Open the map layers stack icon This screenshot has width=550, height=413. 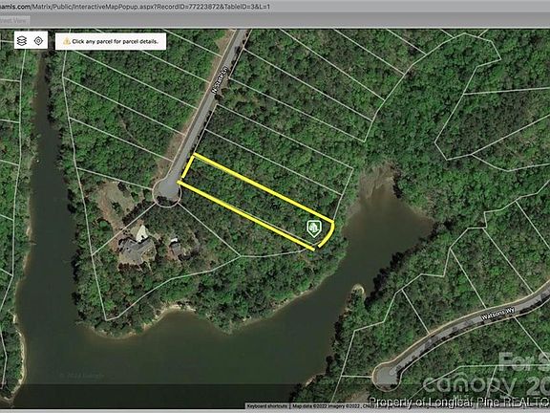tap(22, 41)
